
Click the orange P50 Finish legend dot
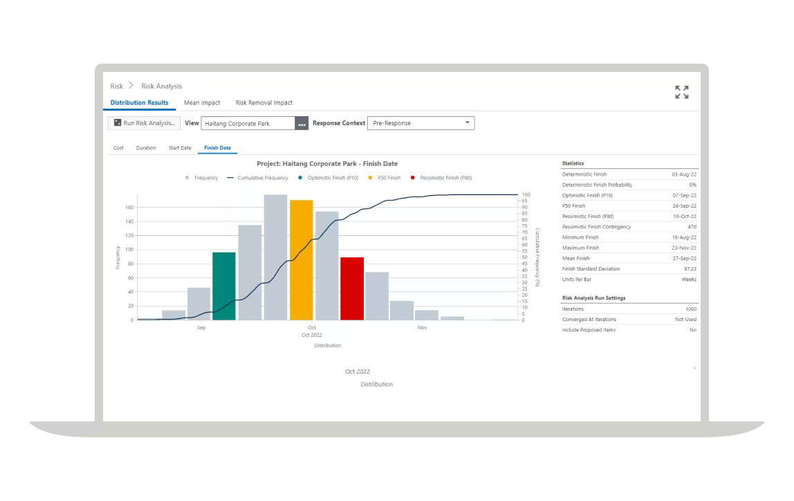(370, 178)
